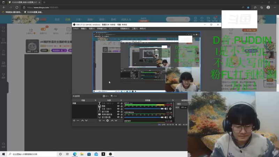The width and height of the screenshot is (279, 157).
Task: Click 属性 properties button in OBS
Action: pyautogui.click(x=106, y=96)
